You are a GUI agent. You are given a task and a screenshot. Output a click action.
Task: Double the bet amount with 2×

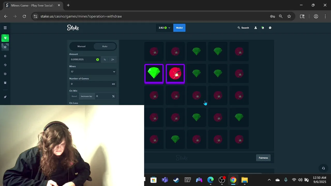point(113,59)
